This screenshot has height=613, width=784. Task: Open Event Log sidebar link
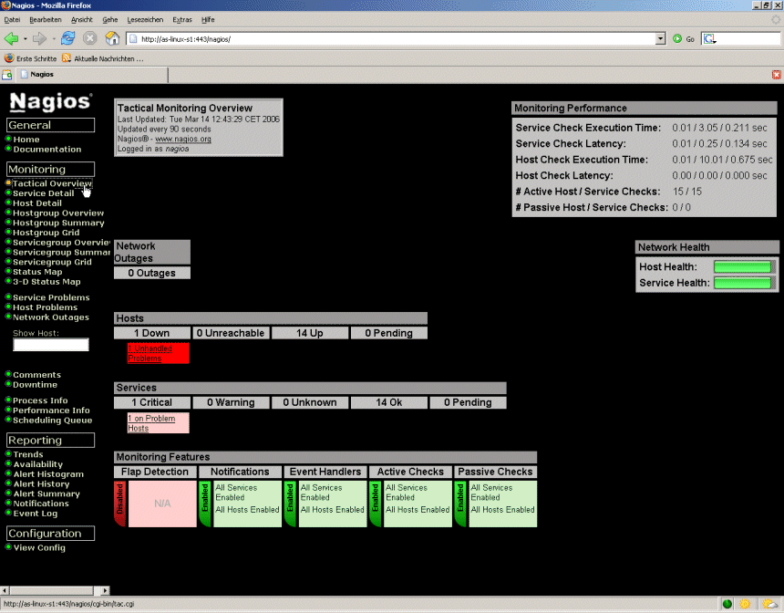point(35,514)
